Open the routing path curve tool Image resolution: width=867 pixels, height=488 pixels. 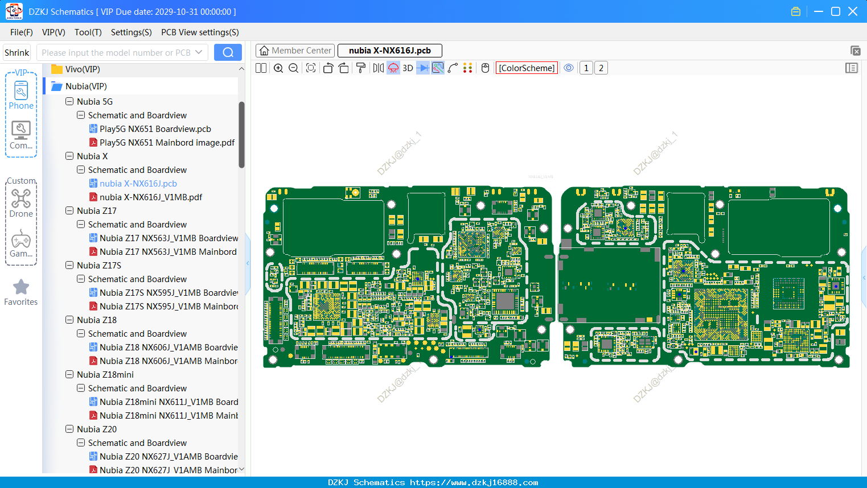(x=453, y=68)
